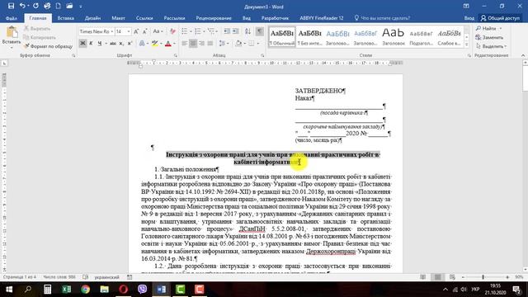
Task: Switch to the Вставка tab
Action: pyautogui.click(x=66, y=18)
